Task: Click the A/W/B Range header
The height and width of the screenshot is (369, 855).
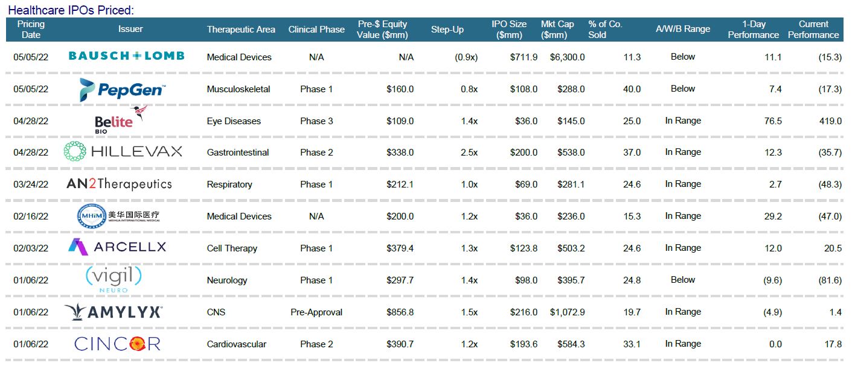Action: (x=683, y=29)
